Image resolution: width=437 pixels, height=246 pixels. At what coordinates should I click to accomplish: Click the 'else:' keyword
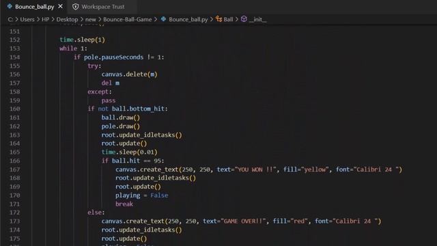(x=96, y=213)
